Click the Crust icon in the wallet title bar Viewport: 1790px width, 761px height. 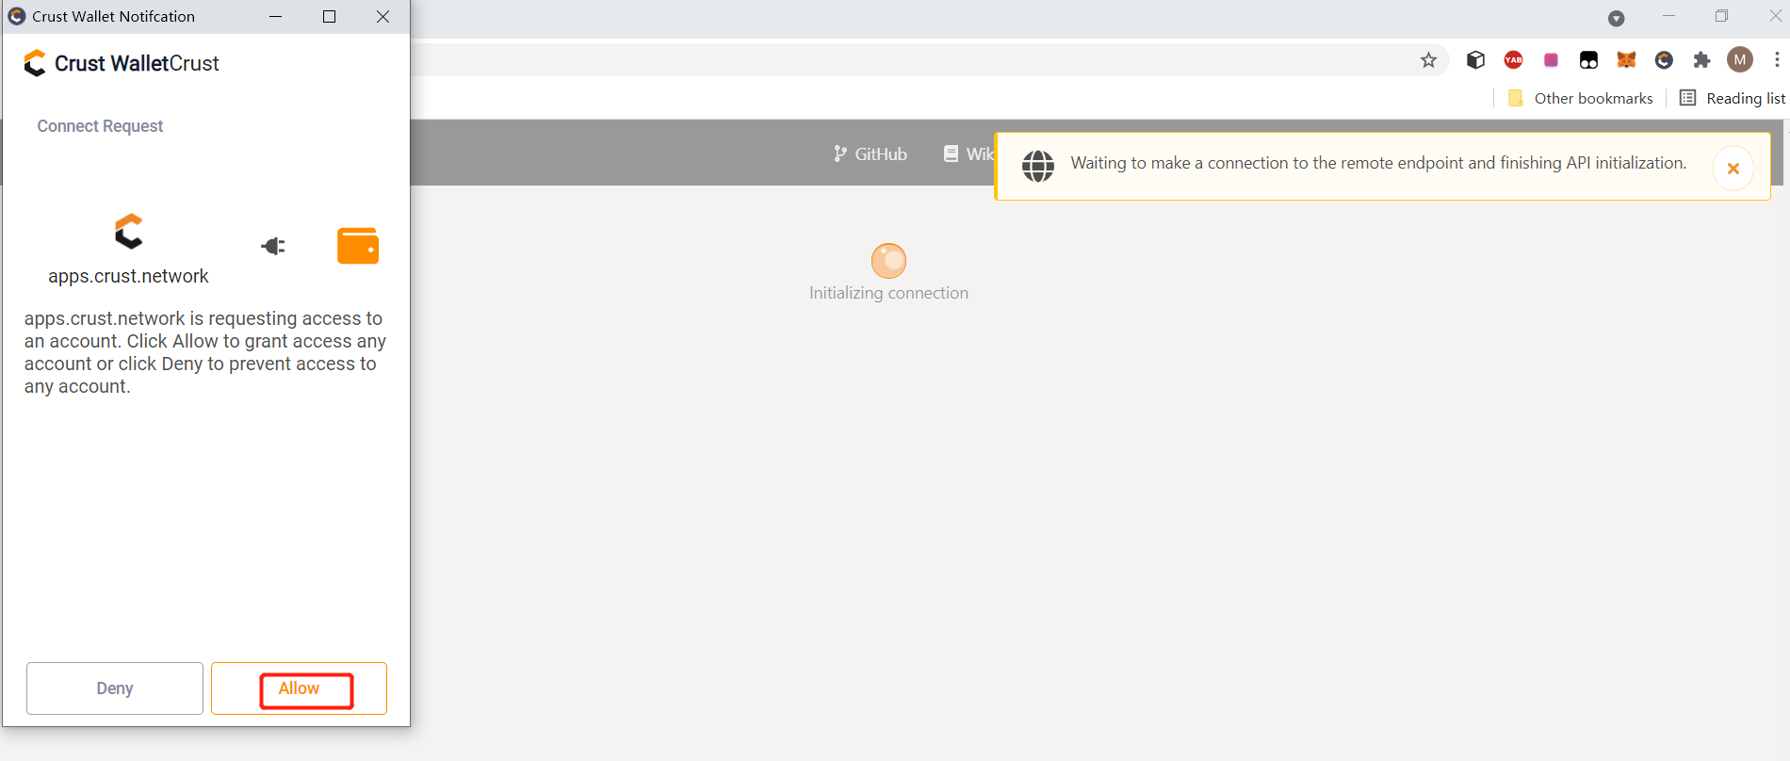click(16, 16)
